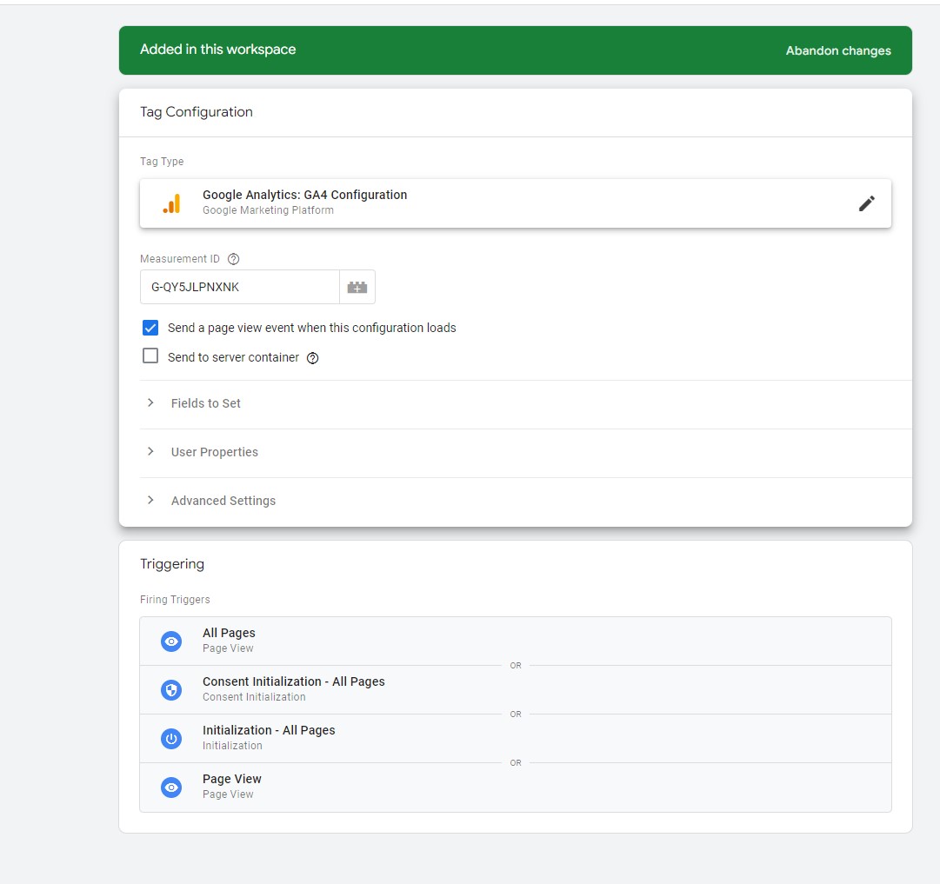The image size is (940, 884).
Task: Uncheck Send a page view event checkbox
Action: [150, 328]
